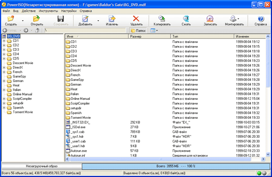Expand DirectX node in folder tree

pos(4,68)
